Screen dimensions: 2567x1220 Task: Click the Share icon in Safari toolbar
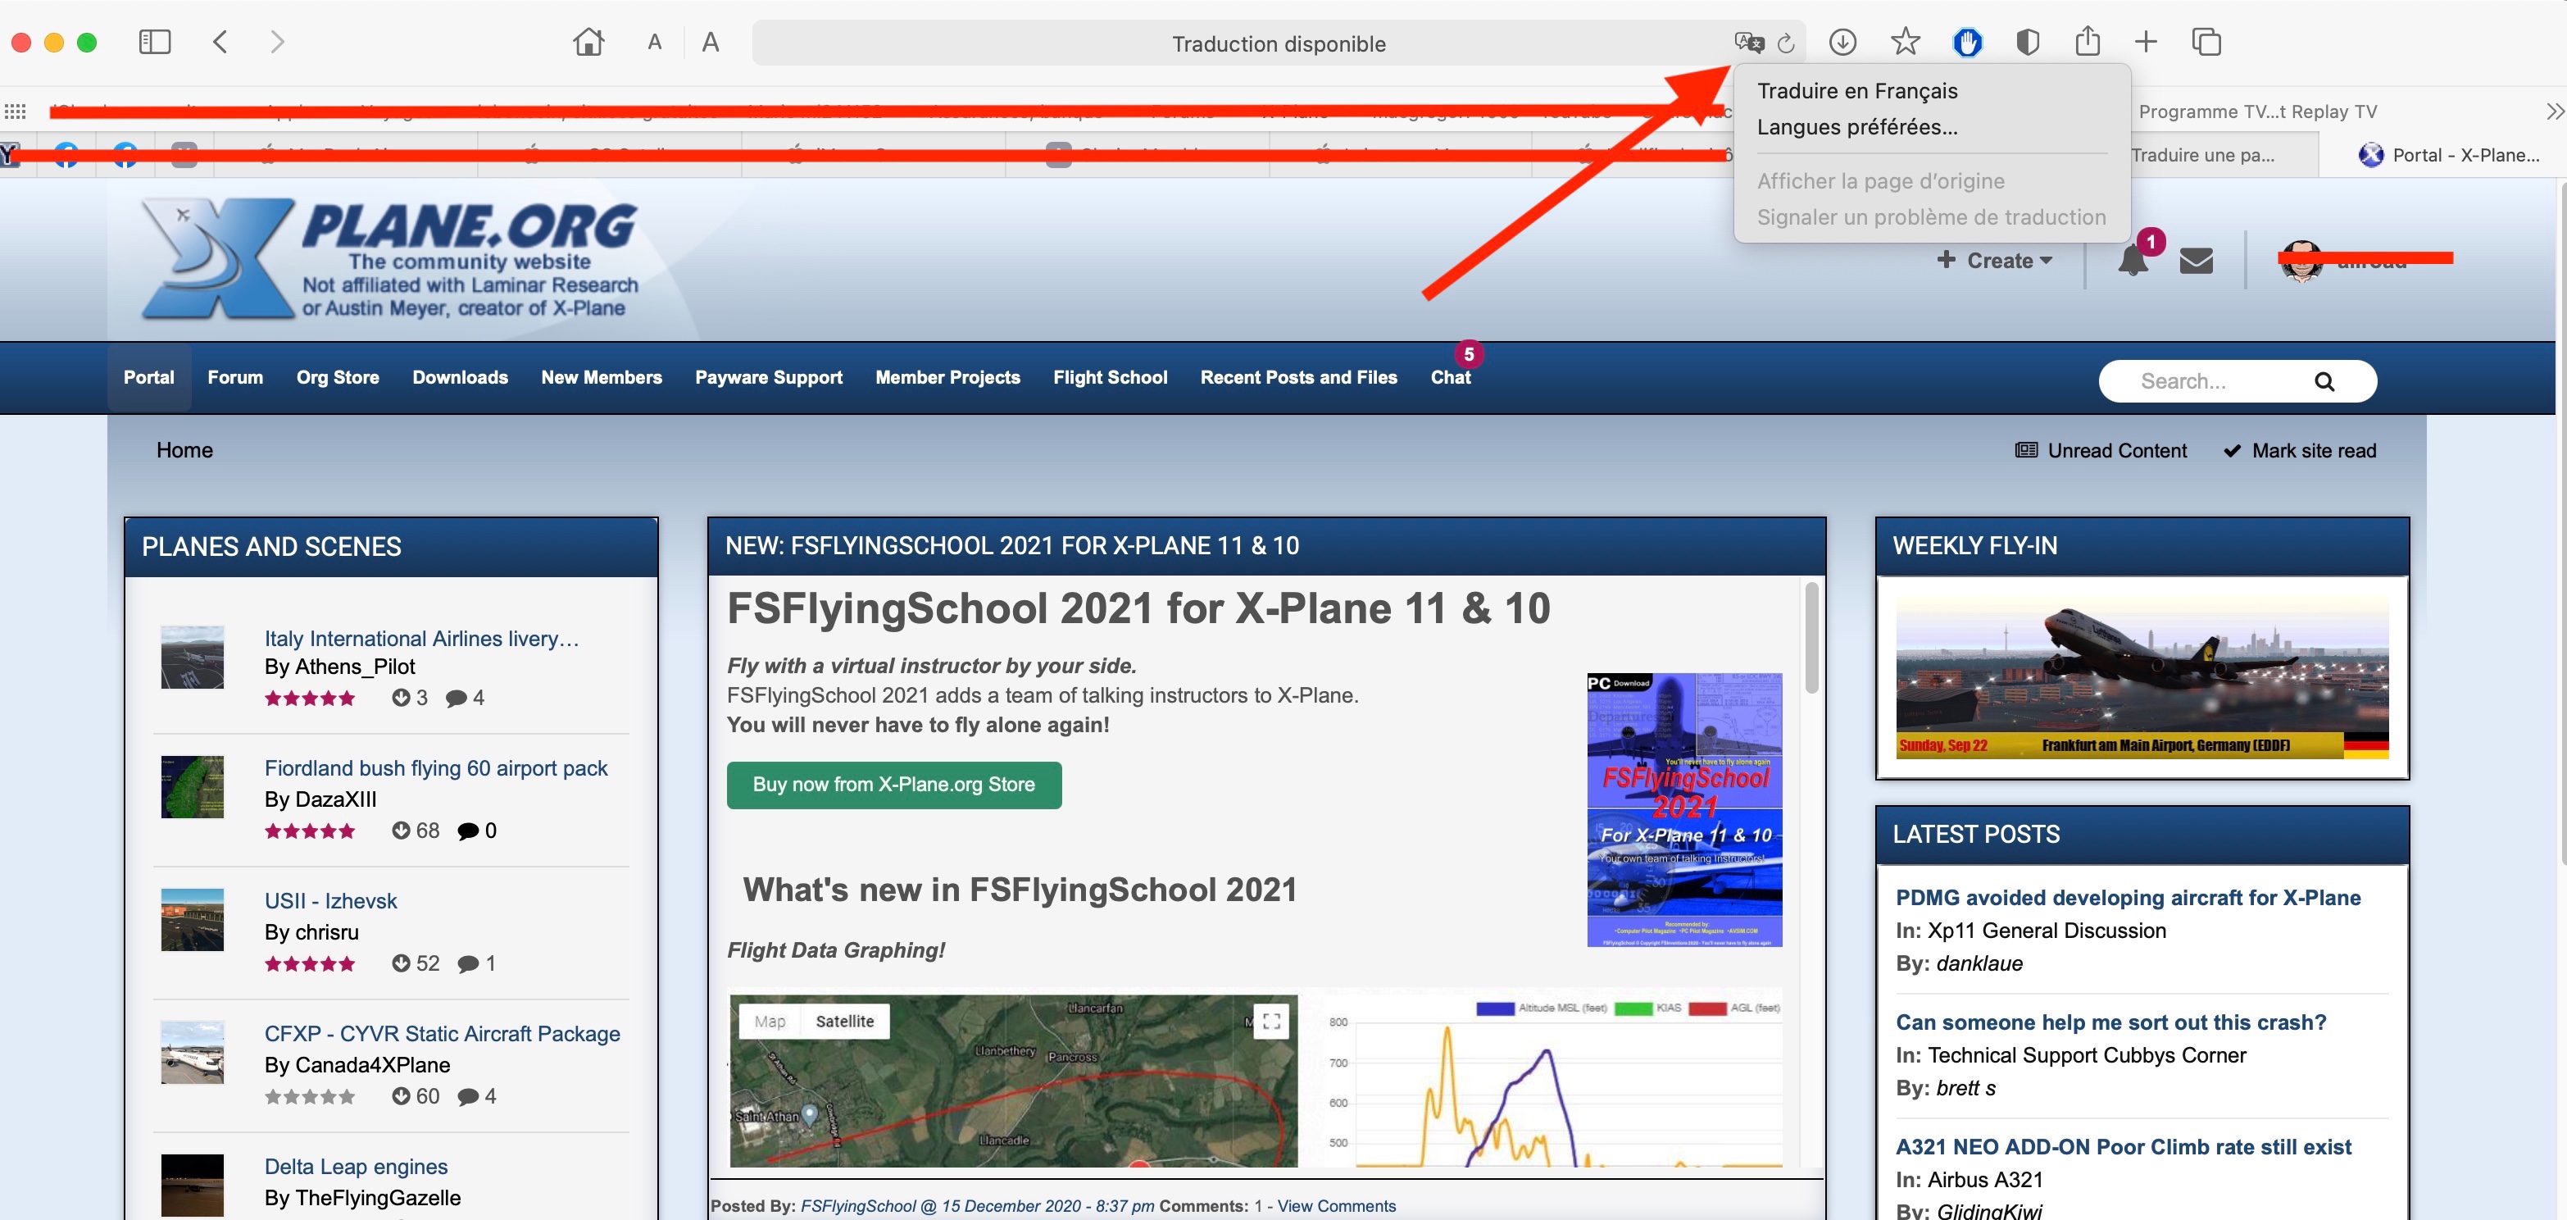pos(2087,42)
